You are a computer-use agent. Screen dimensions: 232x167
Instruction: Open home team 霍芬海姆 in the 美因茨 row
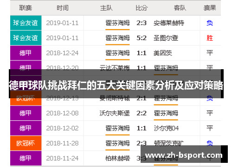pos(117,53)
